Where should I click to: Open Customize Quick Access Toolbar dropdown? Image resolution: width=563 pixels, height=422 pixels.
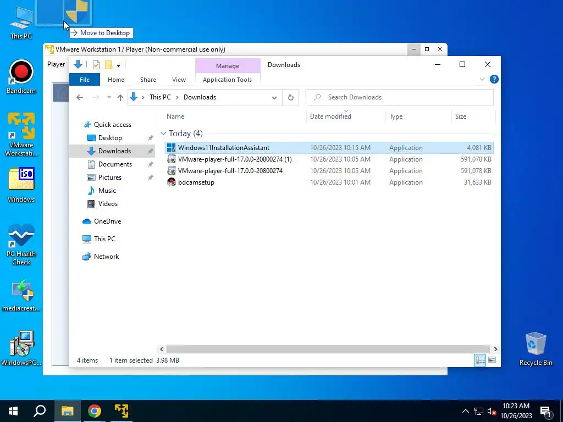point(118,65)
